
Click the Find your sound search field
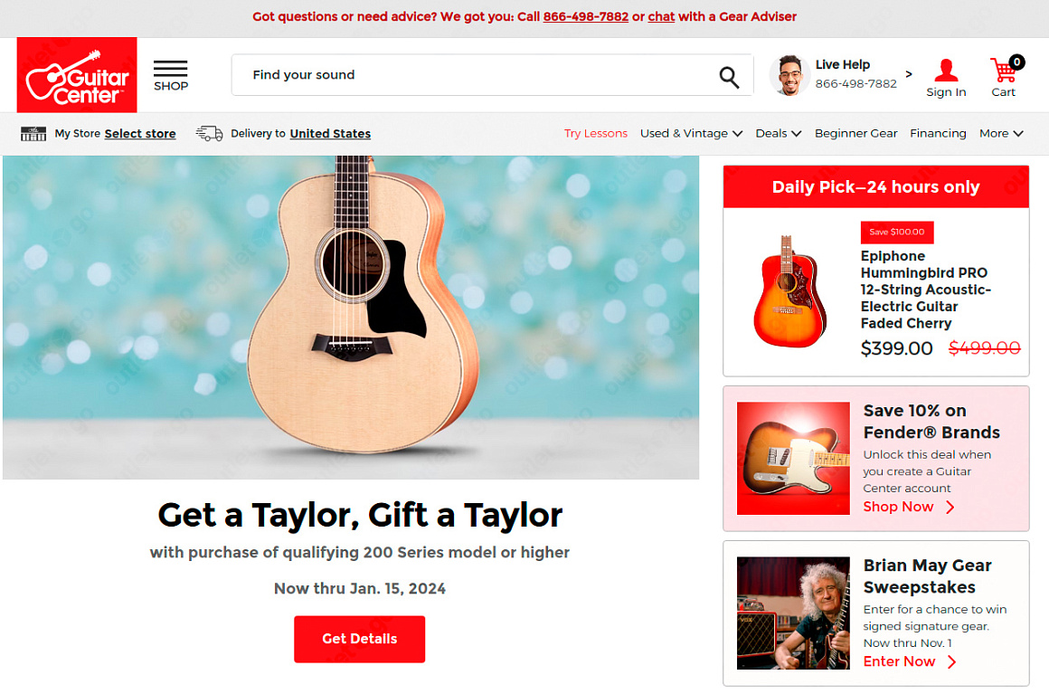[x=475, y=75]
